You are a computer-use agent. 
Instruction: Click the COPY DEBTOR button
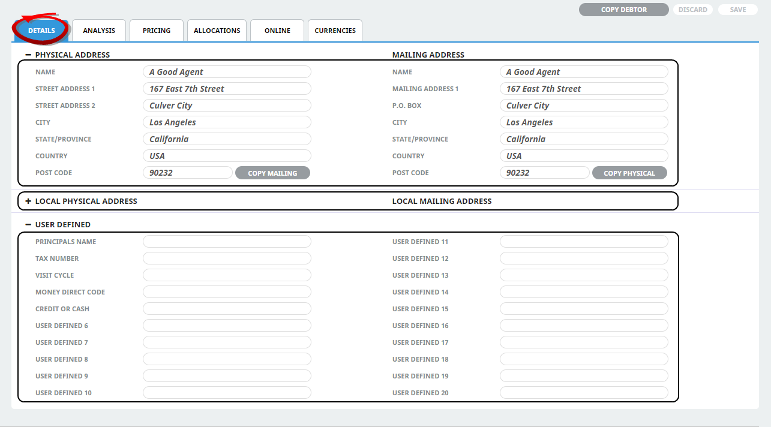click(623, 9)
